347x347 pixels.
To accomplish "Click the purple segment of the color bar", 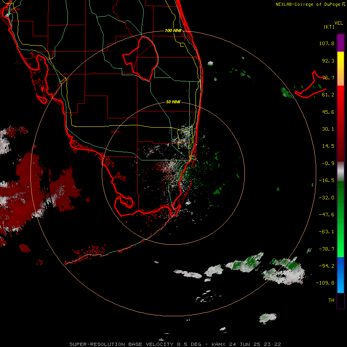I will pos(340,43).
